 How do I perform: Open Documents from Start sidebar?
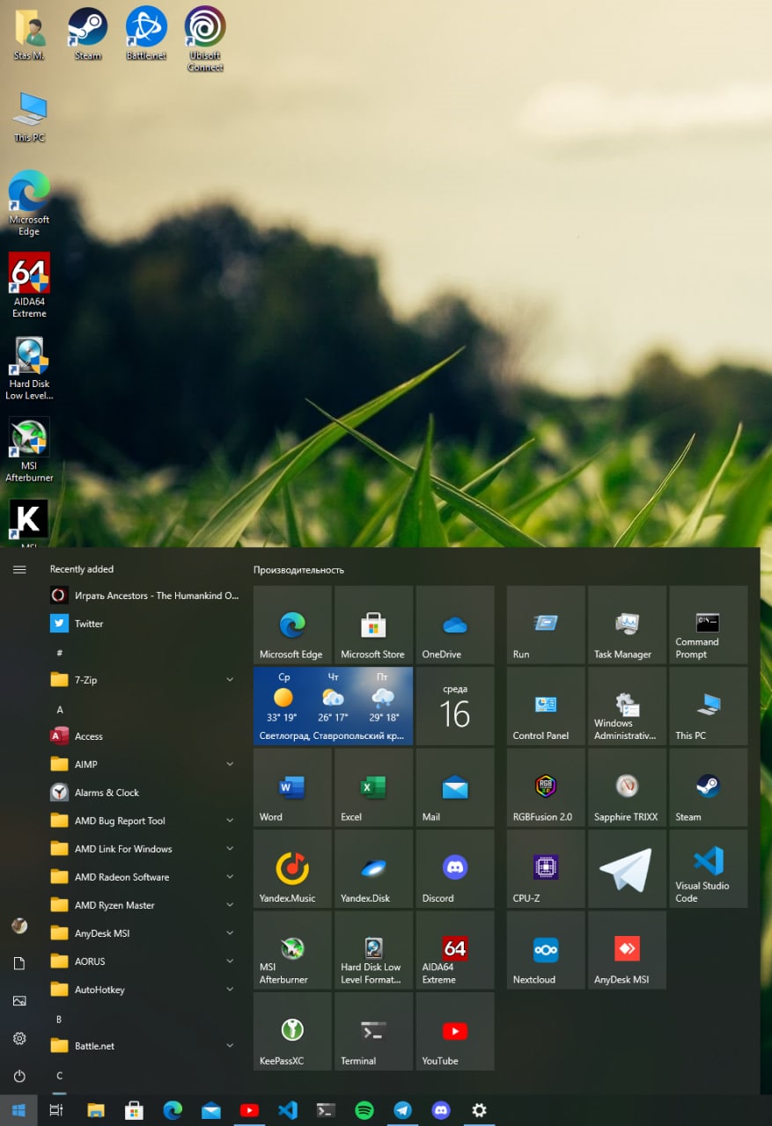point(19,963)
